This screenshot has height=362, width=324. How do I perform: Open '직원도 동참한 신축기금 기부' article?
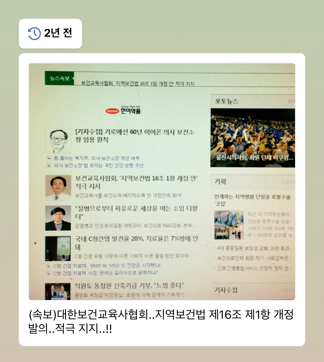coord(129,286)
